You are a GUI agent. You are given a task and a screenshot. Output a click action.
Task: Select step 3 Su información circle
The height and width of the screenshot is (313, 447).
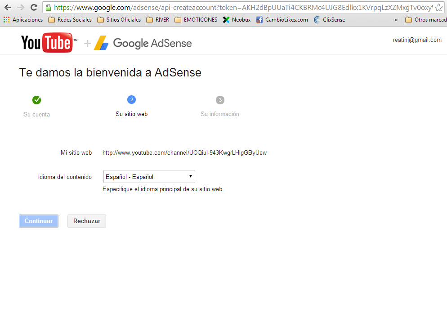(220, 100)
